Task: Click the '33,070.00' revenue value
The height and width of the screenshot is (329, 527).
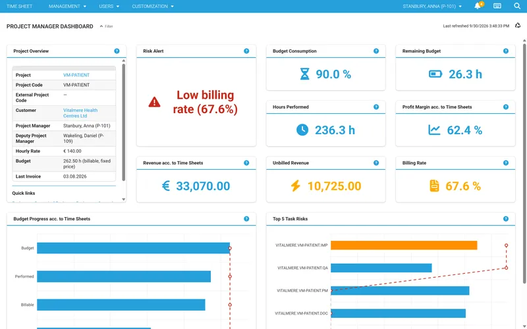Action: click(x=203, y=186)
